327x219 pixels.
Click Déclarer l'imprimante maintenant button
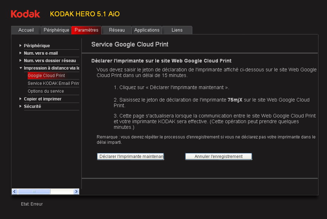130,157
